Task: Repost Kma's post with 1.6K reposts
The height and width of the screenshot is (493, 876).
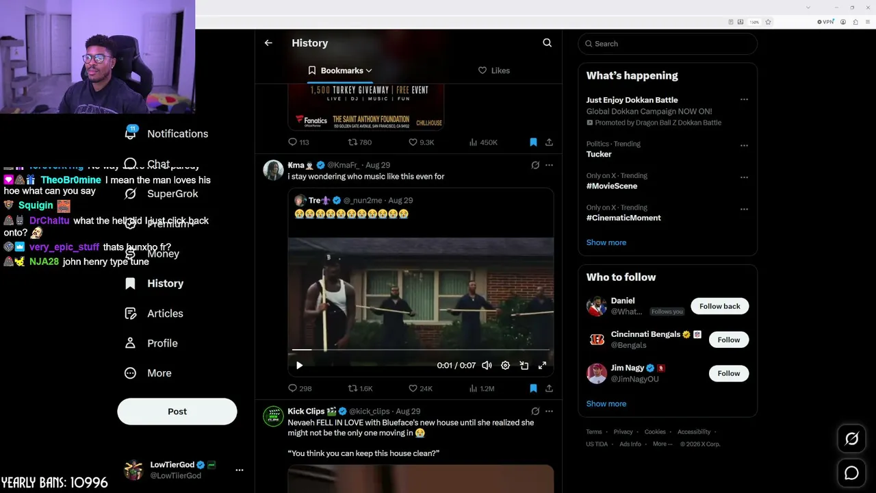Action: pos(360,388)
